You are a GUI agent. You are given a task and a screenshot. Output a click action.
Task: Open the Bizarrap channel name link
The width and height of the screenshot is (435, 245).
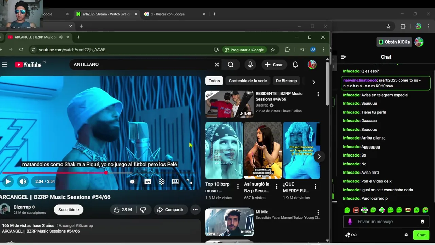22,207
